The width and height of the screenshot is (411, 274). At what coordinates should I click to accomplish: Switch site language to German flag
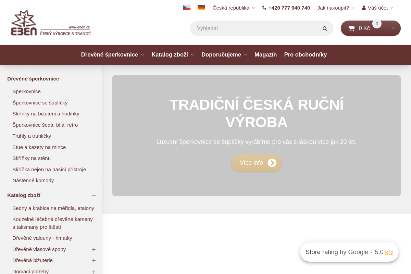point(201,8)
